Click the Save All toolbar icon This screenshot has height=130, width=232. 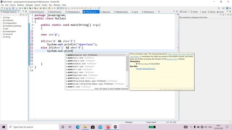click(10, 8)
